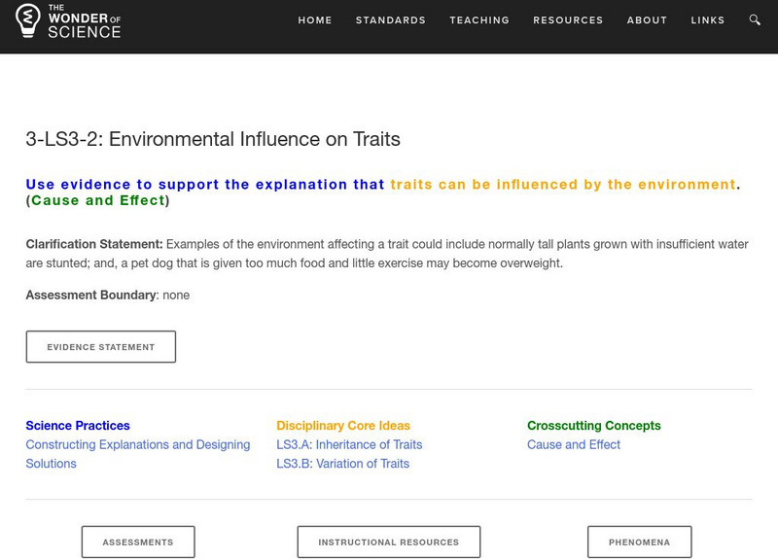Screen dimensions: 778x559
Task: Visit the LS3.B: Variation of Traits link
Action: (x=342, y=464)
